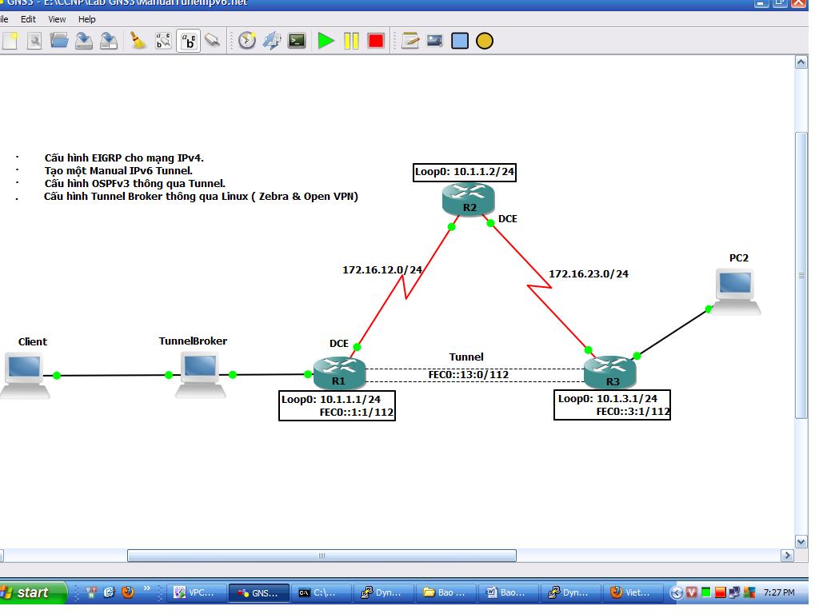Select the Draw rectangle tool

coord(460,41)
